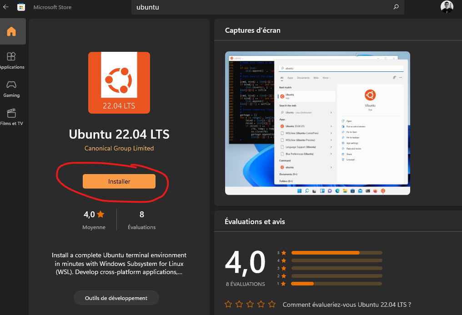Viewport: 462px width, 315px height.
Task: Select the fifth rating star
Action: pos(272,304)
